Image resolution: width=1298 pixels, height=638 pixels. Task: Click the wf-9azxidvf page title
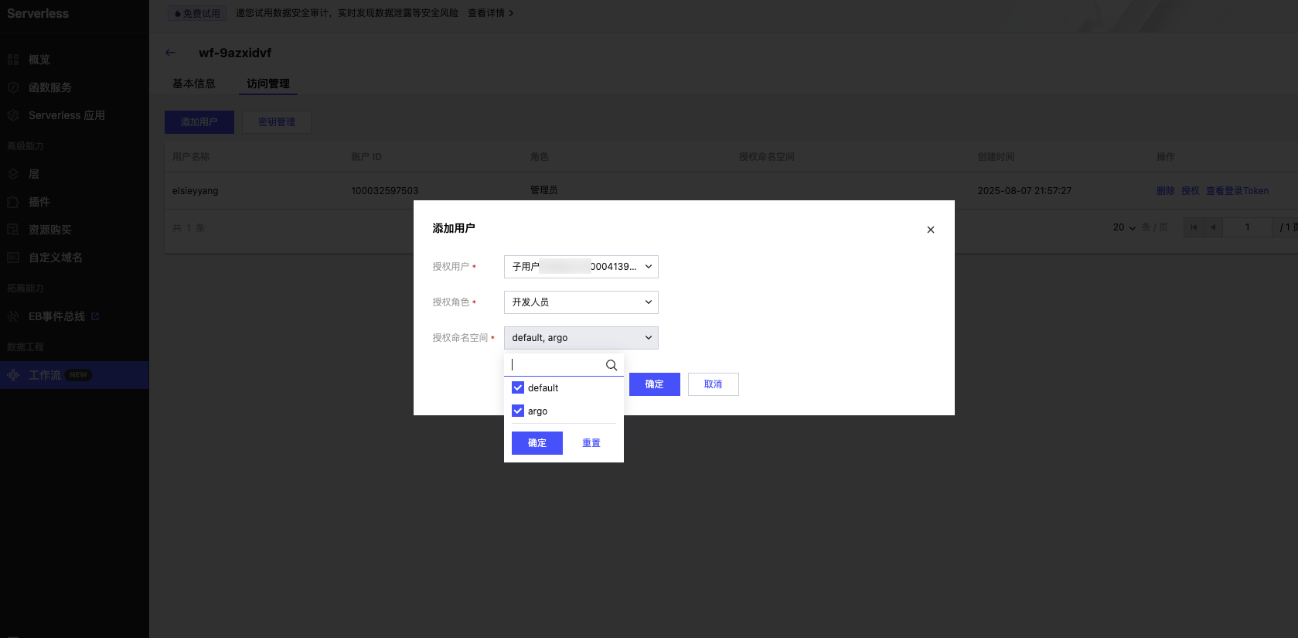(x=235, y=53)
